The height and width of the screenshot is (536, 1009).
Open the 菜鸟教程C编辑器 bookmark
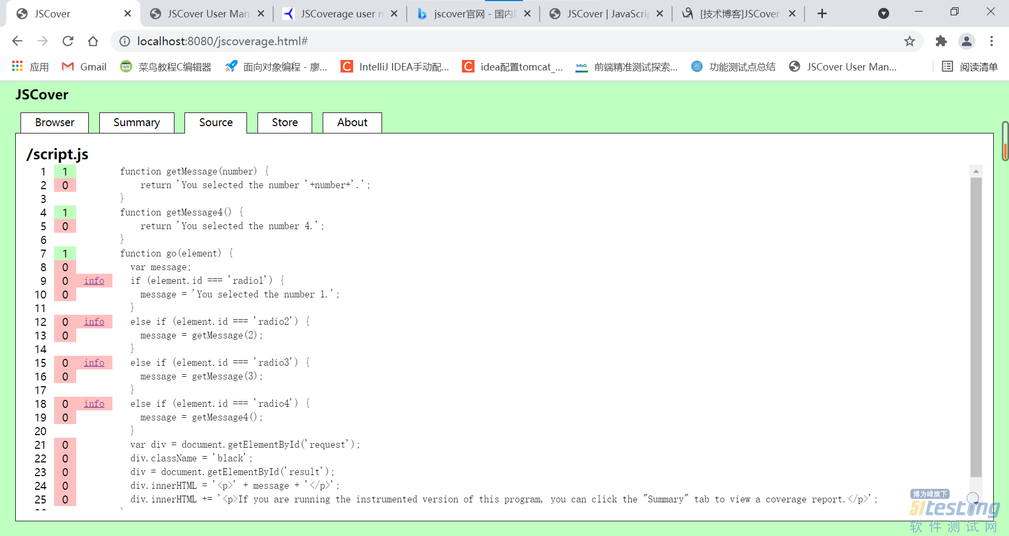166,67
